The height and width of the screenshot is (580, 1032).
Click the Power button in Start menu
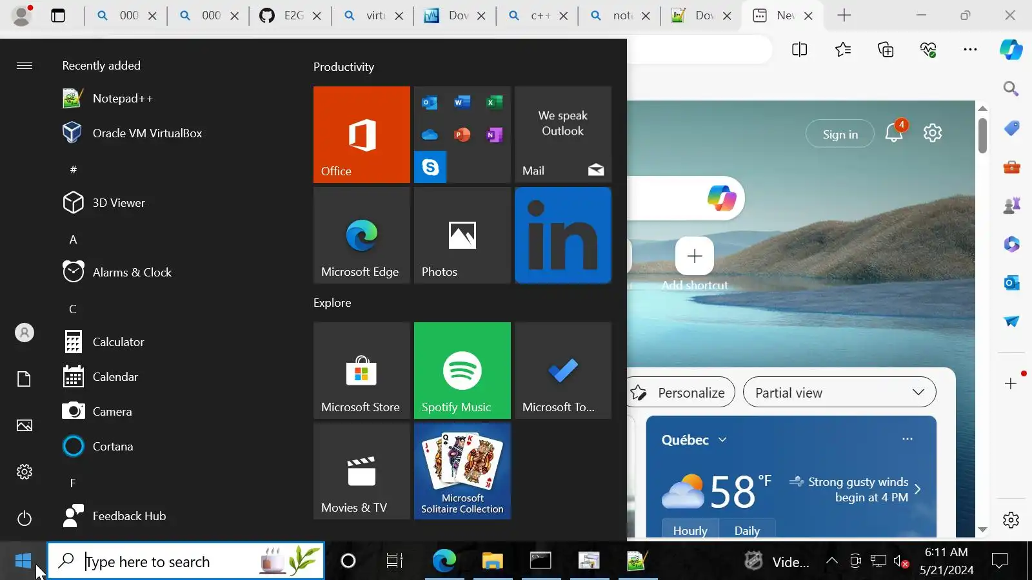point(25,518)
